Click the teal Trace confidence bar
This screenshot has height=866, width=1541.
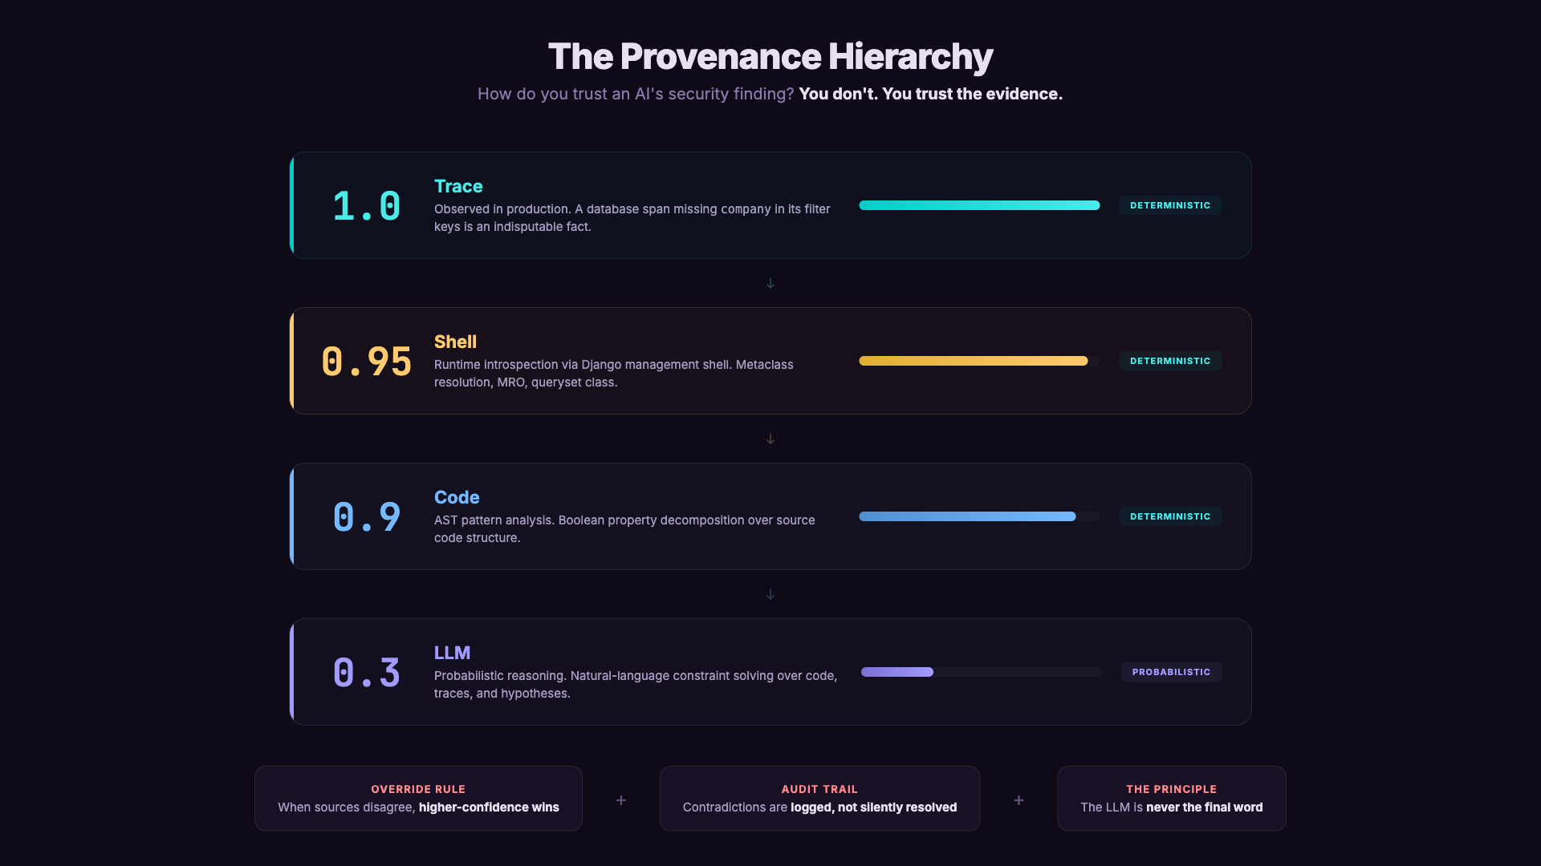pyautogui.click(x=978, y=205)
